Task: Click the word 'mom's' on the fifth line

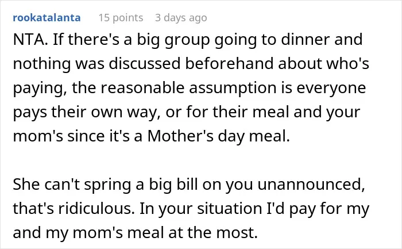Action: click(x=38, y=136)
